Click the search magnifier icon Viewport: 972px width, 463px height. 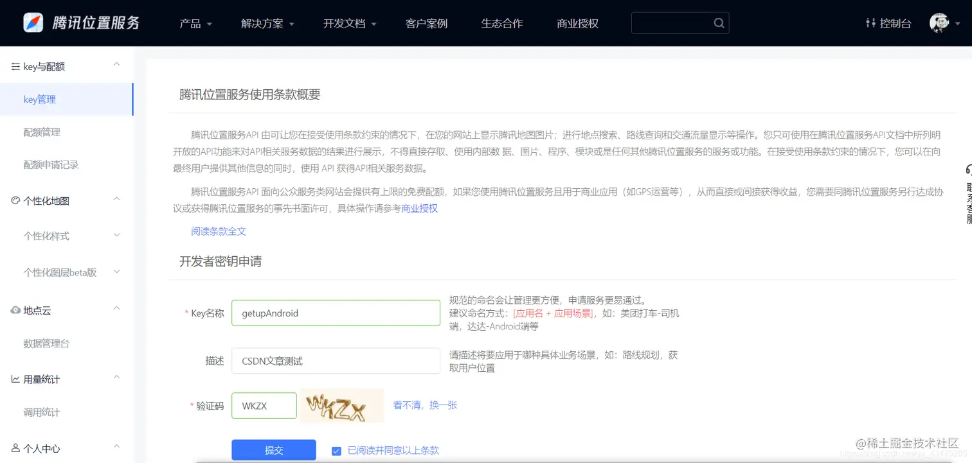pos(719,22)
